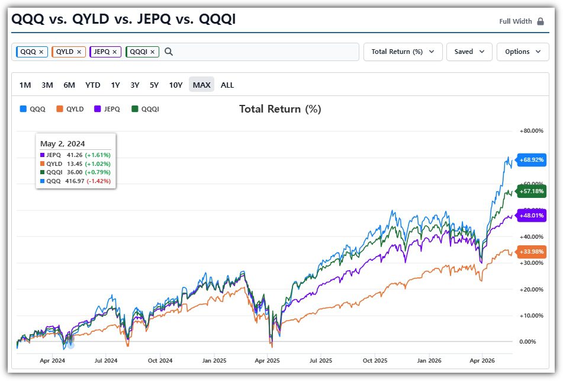563x381 pixels.
Task: Click the QQQ ticker tag text
Action: click(28, 52)
